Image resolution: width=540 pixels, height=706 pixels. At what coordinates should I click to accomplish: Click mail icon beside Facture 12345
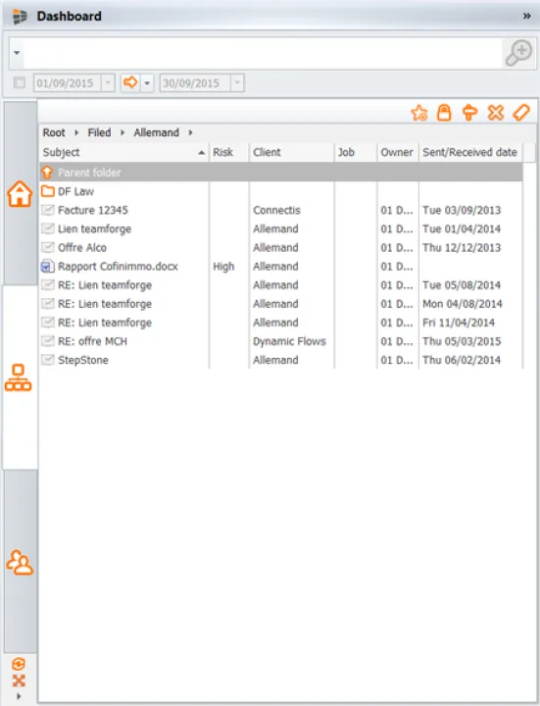click(x=48, y=210)
